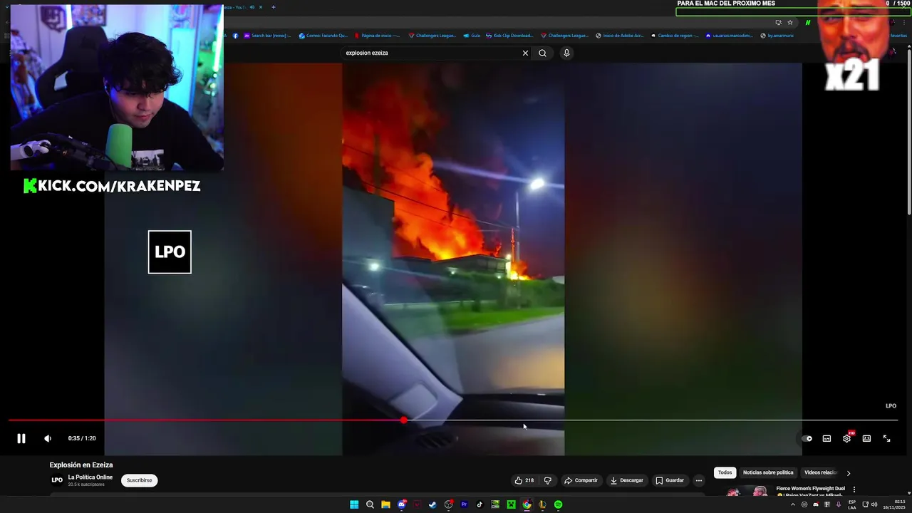Click the red progress bar scrubber
Viewport: 912px width, 513px height.
pyautogui.click(x=404, y=420)
